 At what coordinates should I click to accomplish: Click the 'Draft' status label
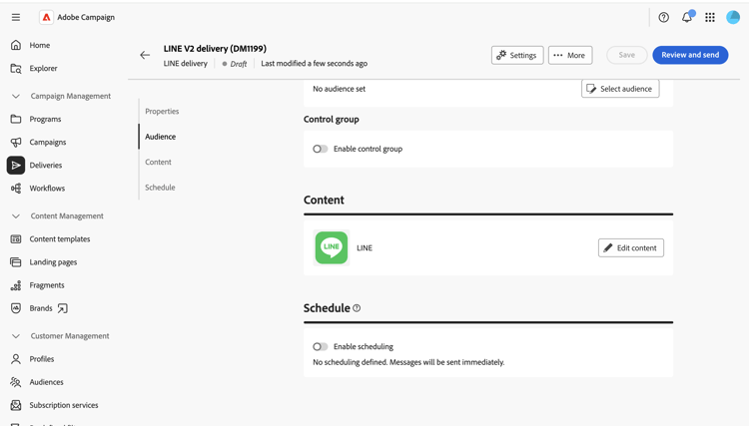[x=239, y=64]
